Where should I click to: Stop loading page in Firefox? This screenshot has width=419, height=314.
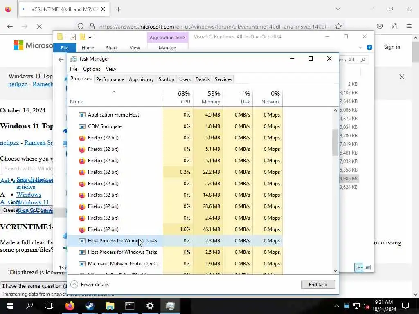[39, 26]
